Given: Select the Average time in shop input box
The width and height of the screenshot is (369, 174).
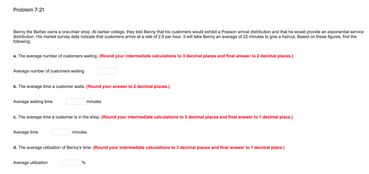Looking at the screenshot, I should 62,132.
